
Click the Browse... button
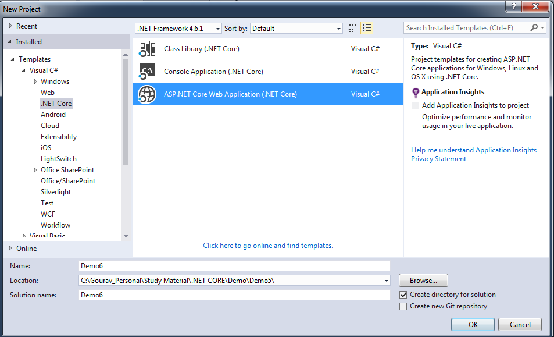click(423, 281)
